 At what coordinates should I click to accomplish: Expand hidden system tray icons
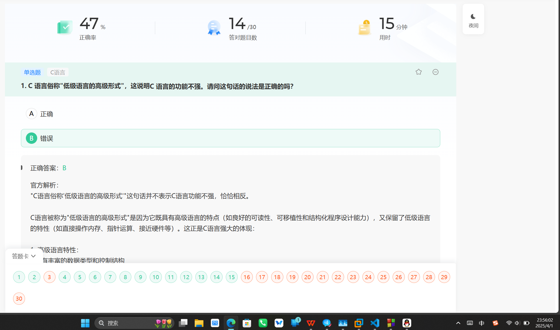pos(458,323)
